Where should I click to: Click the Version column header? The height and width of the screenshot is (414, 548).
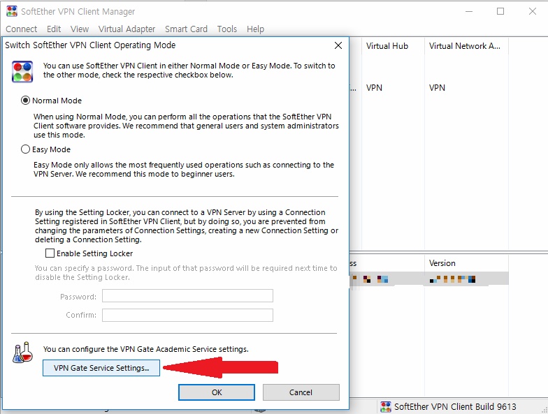tap(466, 263)
